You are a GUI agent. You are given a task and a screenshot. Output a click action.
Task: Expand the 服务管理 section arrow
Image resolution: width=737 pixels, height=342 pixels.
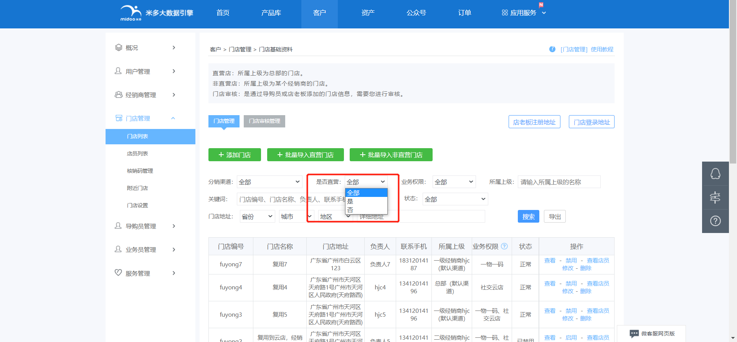tap(174, 273)
